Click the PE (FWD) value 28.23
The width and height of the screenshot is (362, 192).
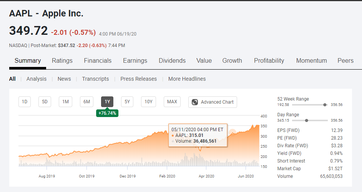point(337,138)
